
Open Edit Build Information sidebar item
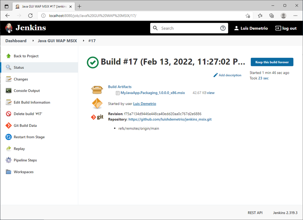(39, 102)
